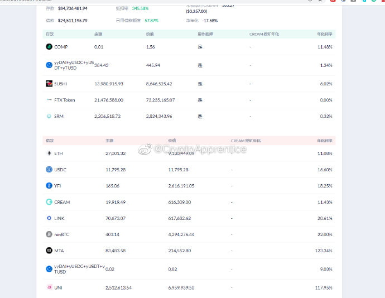Screen dimensions: 385x298
Task: Click the total deposit value $84,706,481.94
Action: [73, 8]
